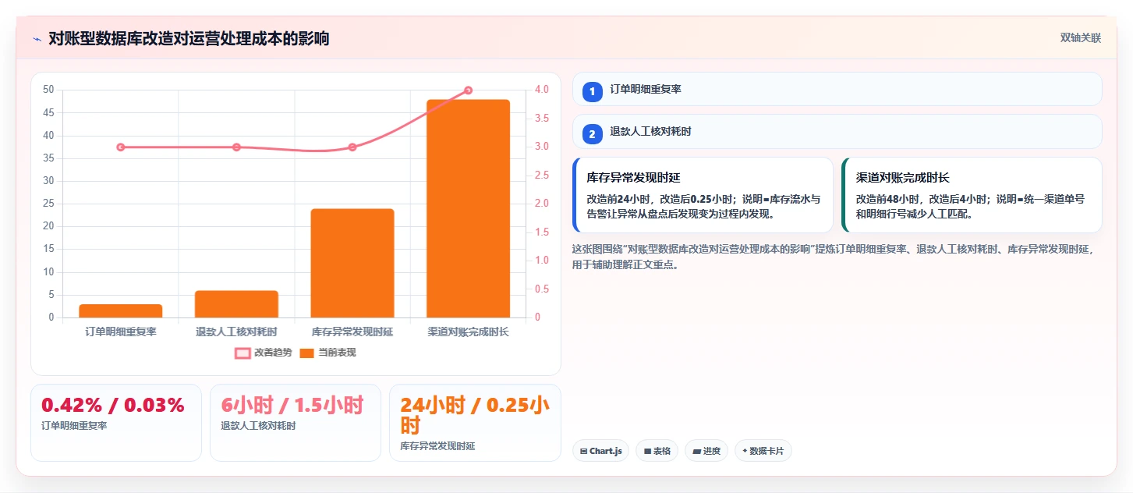Viewport: 1133px width, 493px height.
Task: Click the 双轴关联 label in the header
Action: point(1080,38)
